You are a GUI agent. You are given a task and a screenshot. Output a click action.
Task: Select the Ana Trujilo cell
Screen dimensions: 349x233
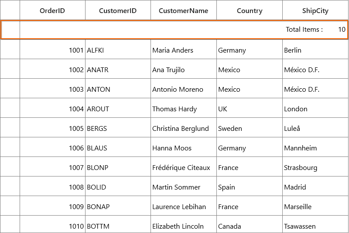tap(184, 69)
